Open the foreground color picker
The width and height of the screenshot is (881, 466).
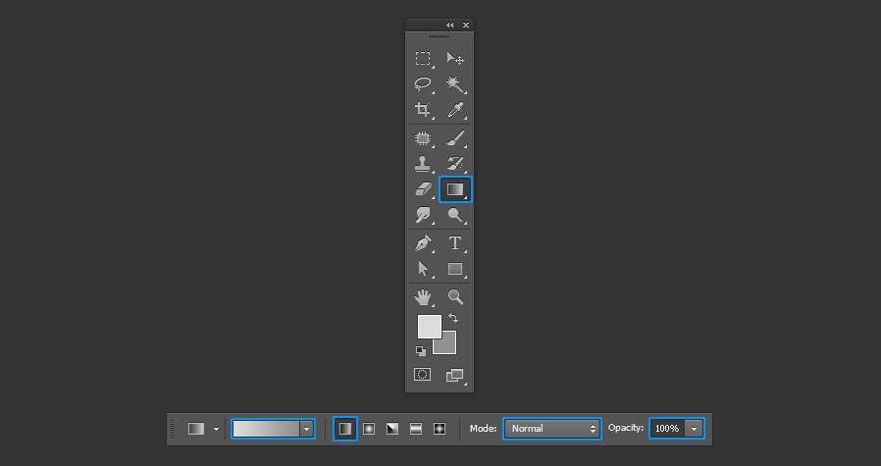tap(430, 327)
